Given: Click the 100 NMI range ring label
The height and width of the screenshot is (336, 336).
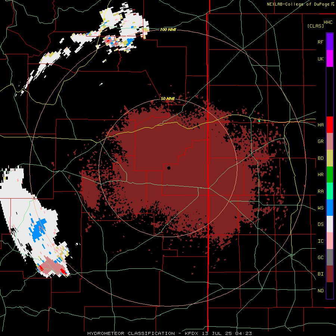Looking at the screenshot, I should click(x=168, y=29).
